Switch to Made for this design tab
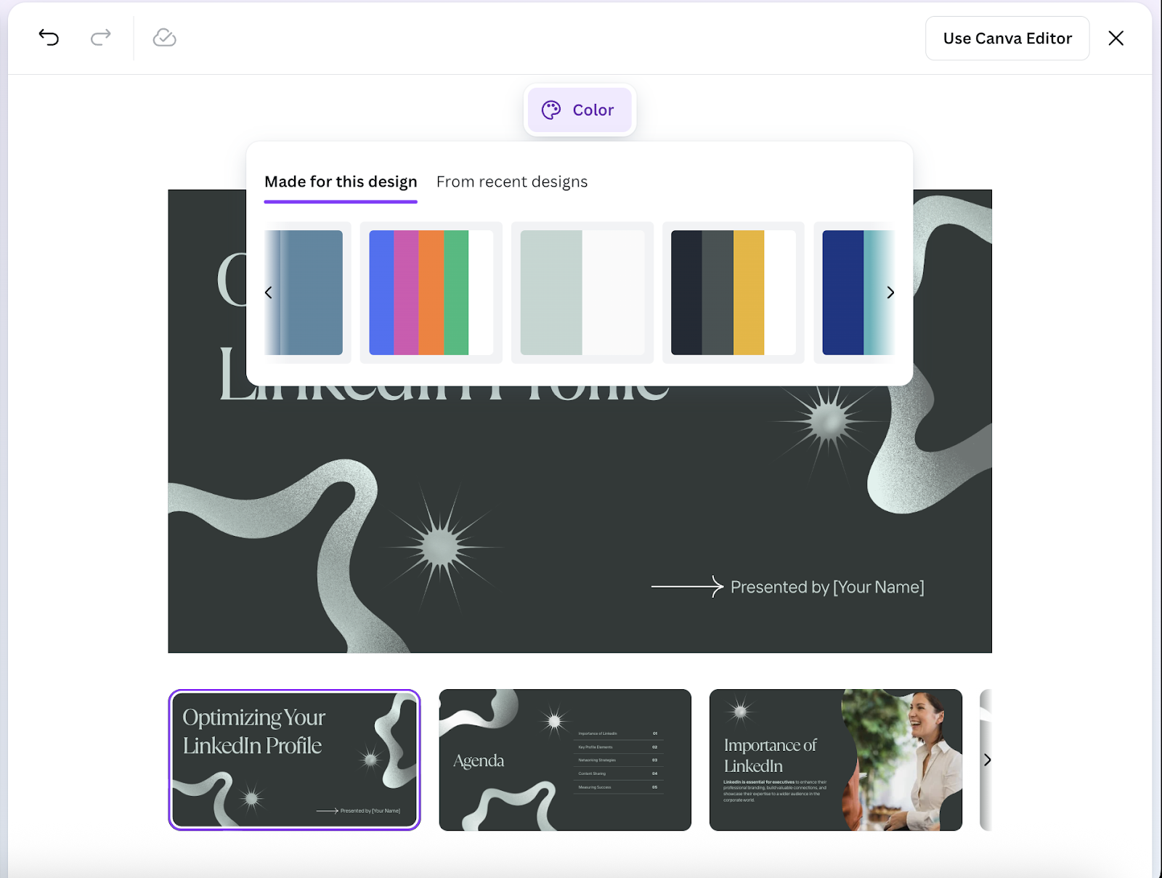Image resolution: width=1162 pixels, height=878 pixels. (341, 182)
